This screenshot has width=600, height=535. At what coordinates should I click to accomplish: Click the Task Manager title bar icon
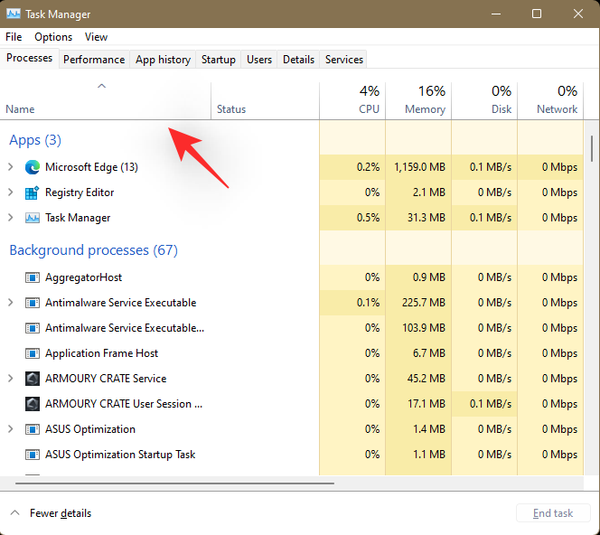[14, 14]
